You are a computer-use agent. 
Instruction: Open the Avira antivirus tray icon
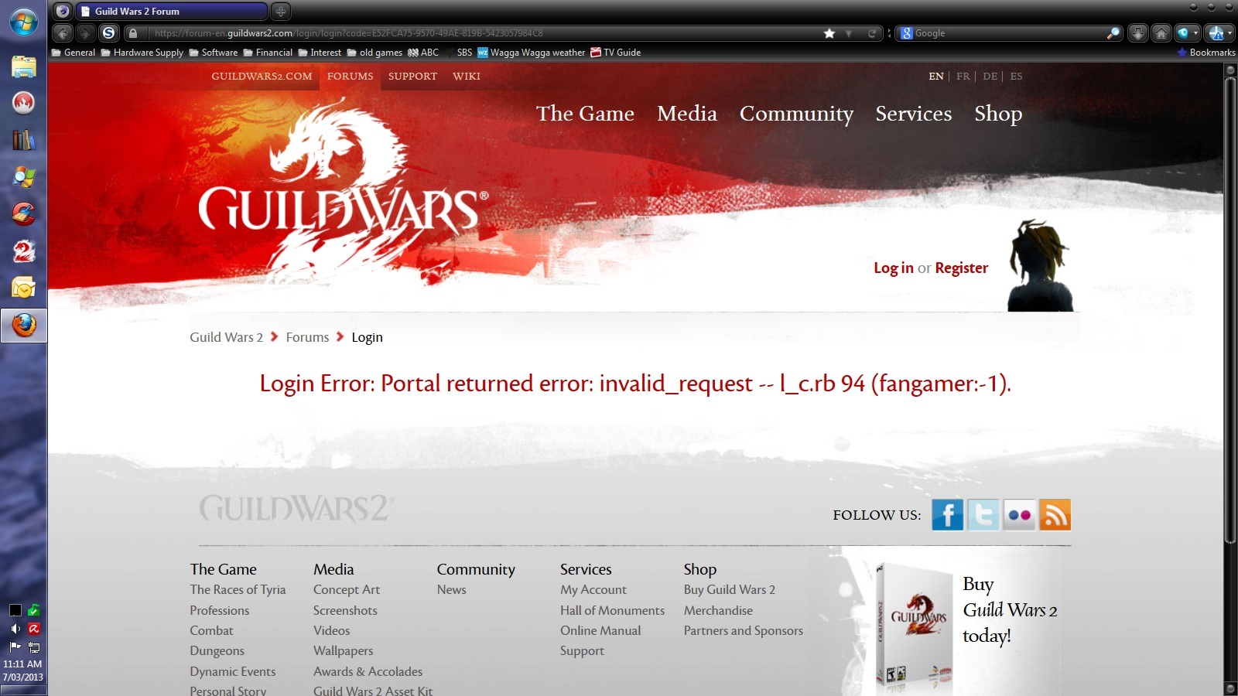(x=33, y=629)
